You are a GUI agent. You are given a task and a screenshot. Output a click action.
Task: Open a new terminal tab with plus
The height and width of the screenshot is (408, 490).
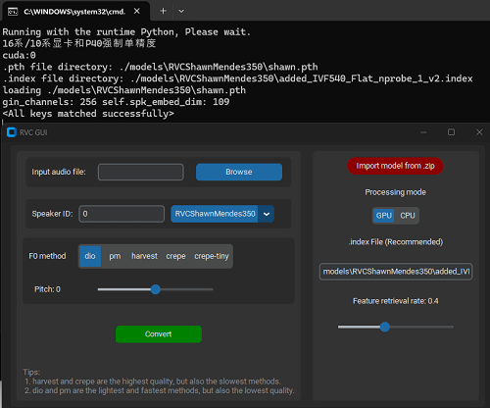[x=163, y=11]
